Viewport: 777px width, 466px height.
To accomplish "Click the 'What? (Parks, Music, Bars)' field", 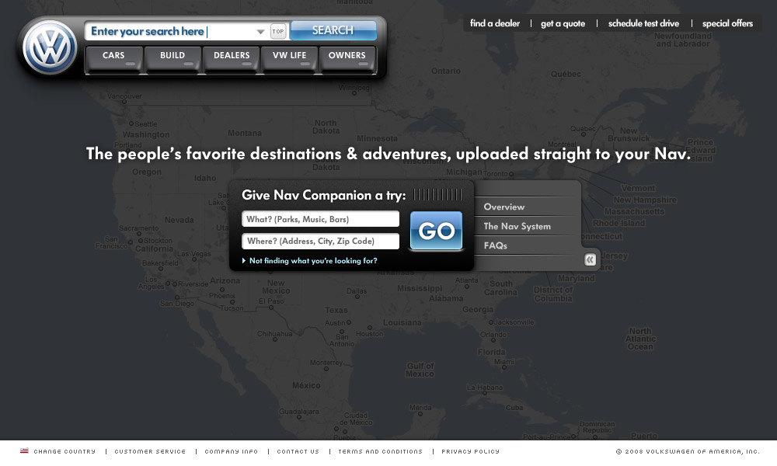I will [320, 219].
